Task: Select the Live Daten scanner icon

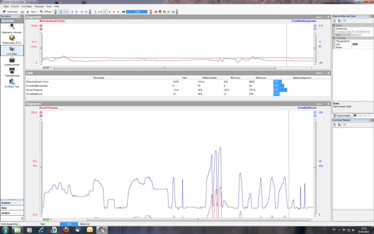Action: pyautogui.click(x=12, y=51)
